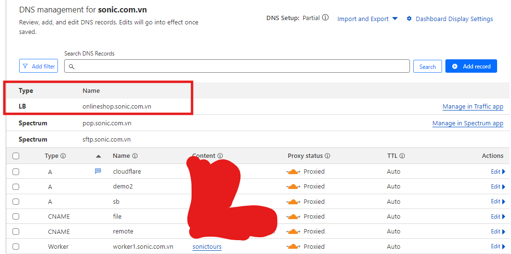Image resolution: width=511 pixels, height=254 pixels.
Task: Click the comment icon on cloudflare record
Action: 98,171
